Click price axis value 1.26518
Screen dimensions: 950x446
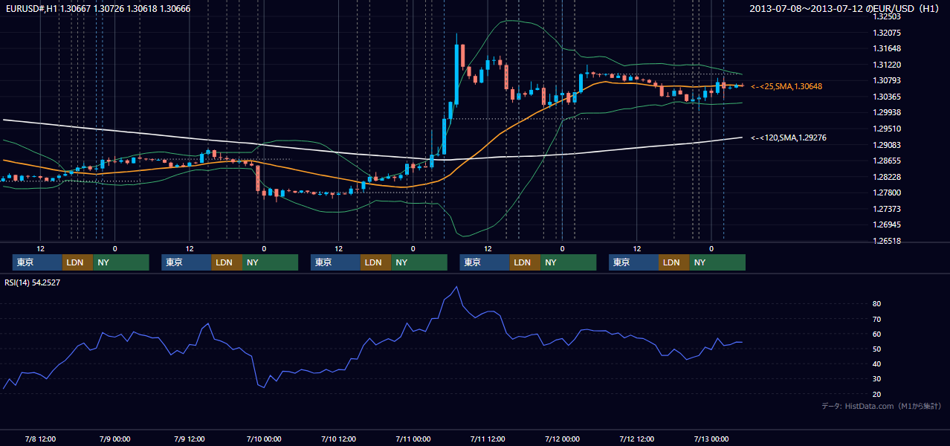[888, 241]
